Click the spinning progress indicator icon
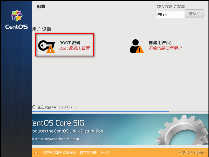The image size is (209, 157). (34, 107)
